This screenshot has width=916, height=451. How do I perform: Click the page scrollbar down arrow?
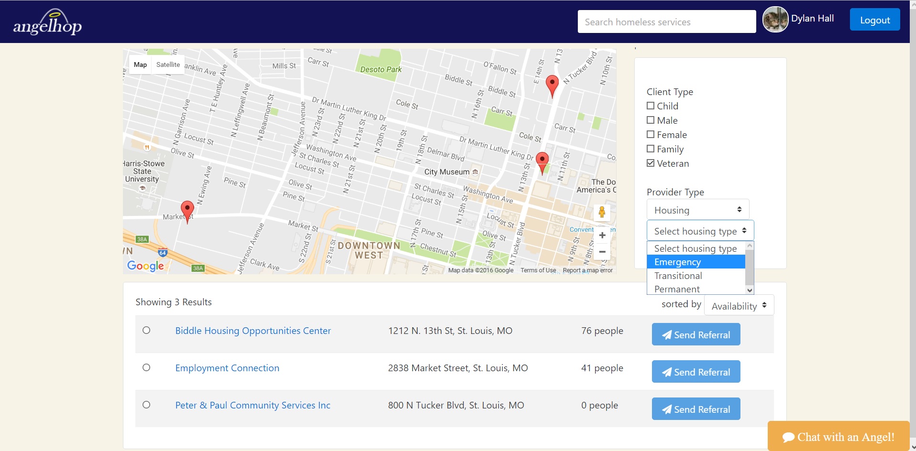[x=913, y=447]
